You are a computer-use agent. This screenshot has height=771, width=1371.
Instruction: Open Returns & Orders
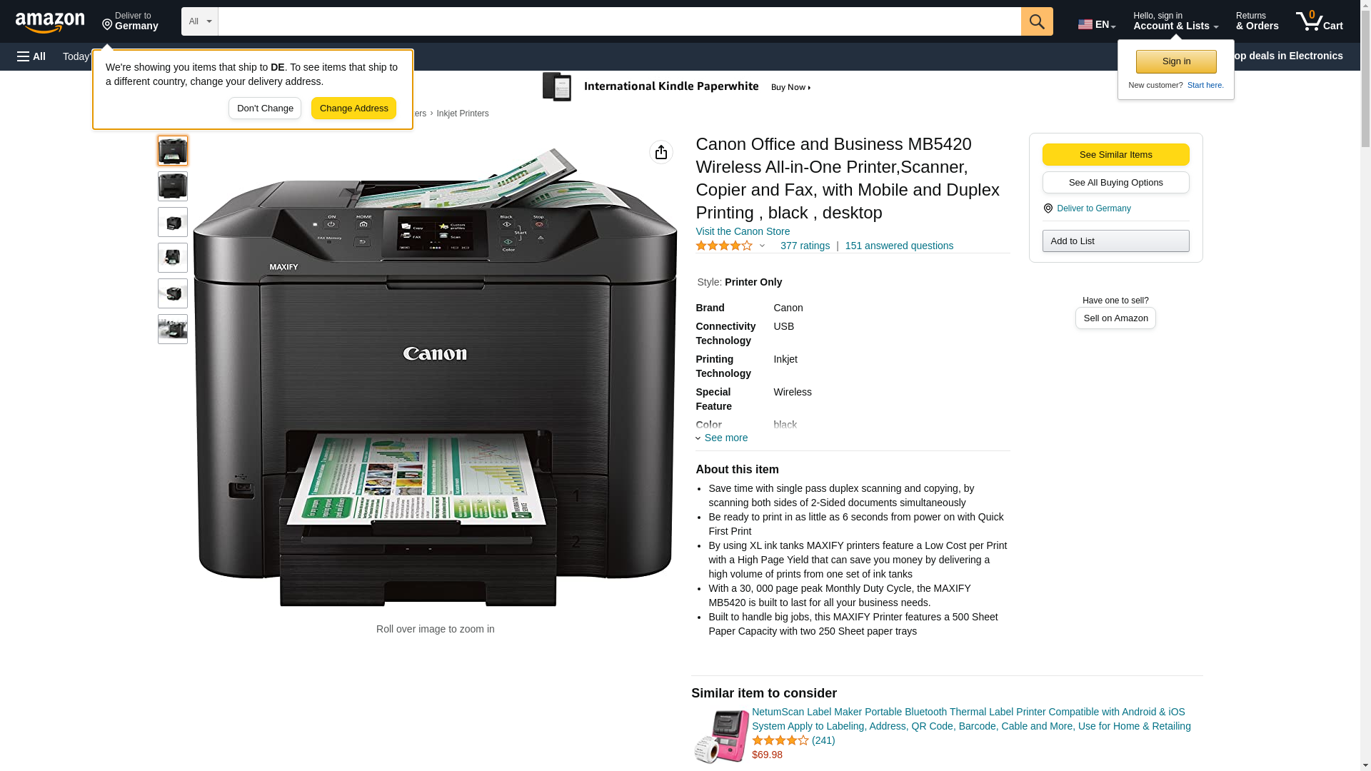(x=1257, y=21)
